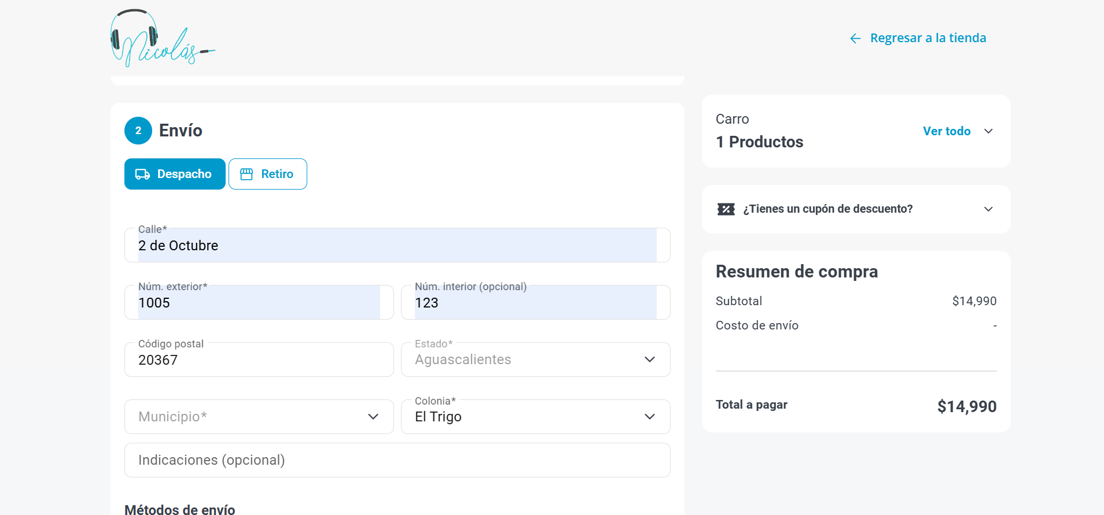Click the Costo de envío label
Viewport: 1104px width, 515px height.
(757, 325)
